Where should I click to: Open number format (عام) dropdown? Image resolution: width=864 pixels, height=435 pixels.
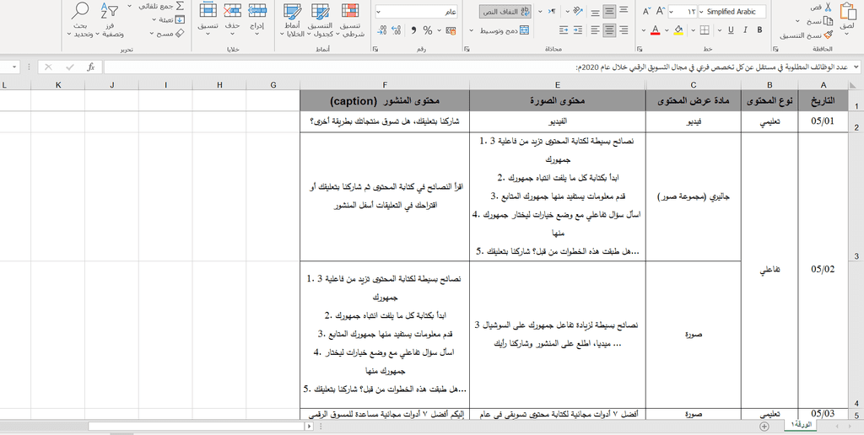(381, 12)
